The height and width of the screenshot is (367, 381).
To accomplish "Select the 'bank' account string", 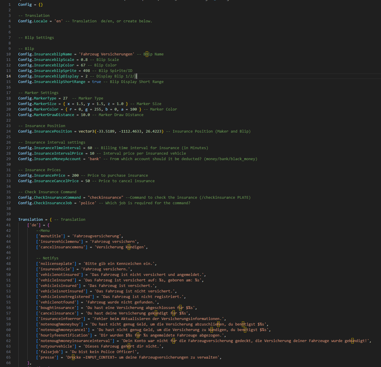I will tap(94, 159).
